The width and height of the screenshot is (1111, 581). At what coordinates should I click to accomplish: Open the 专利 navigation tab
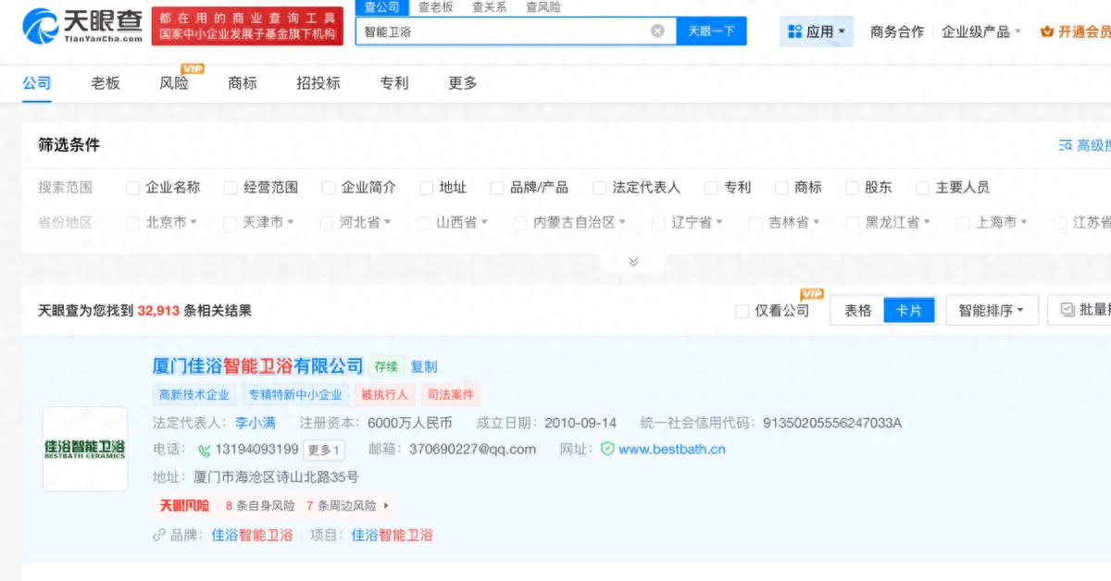(x=394, y=83)
